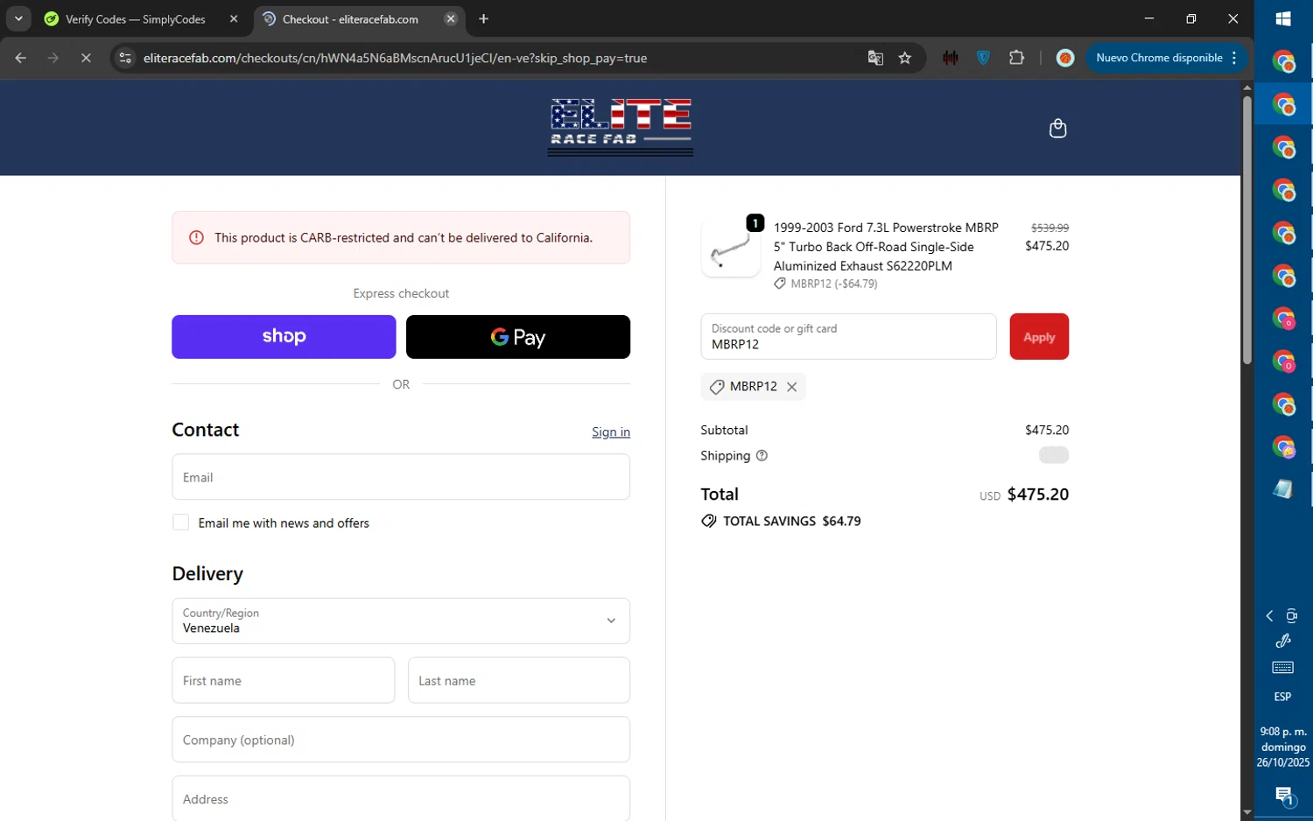Open the notification center icon
This screenshot has width=1313, height=821.
pos(1283,796)
